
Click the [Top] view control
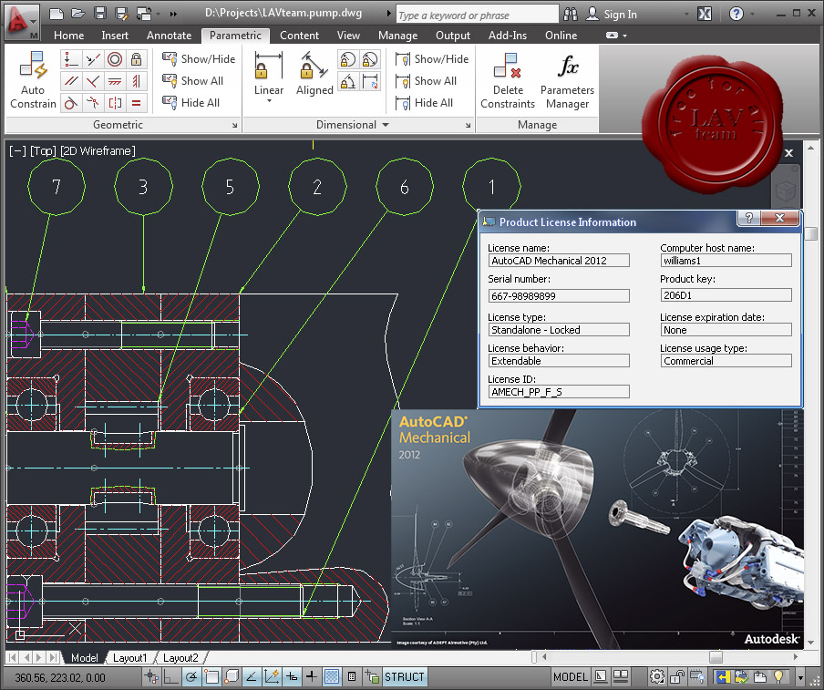click(x=43, y=150)
